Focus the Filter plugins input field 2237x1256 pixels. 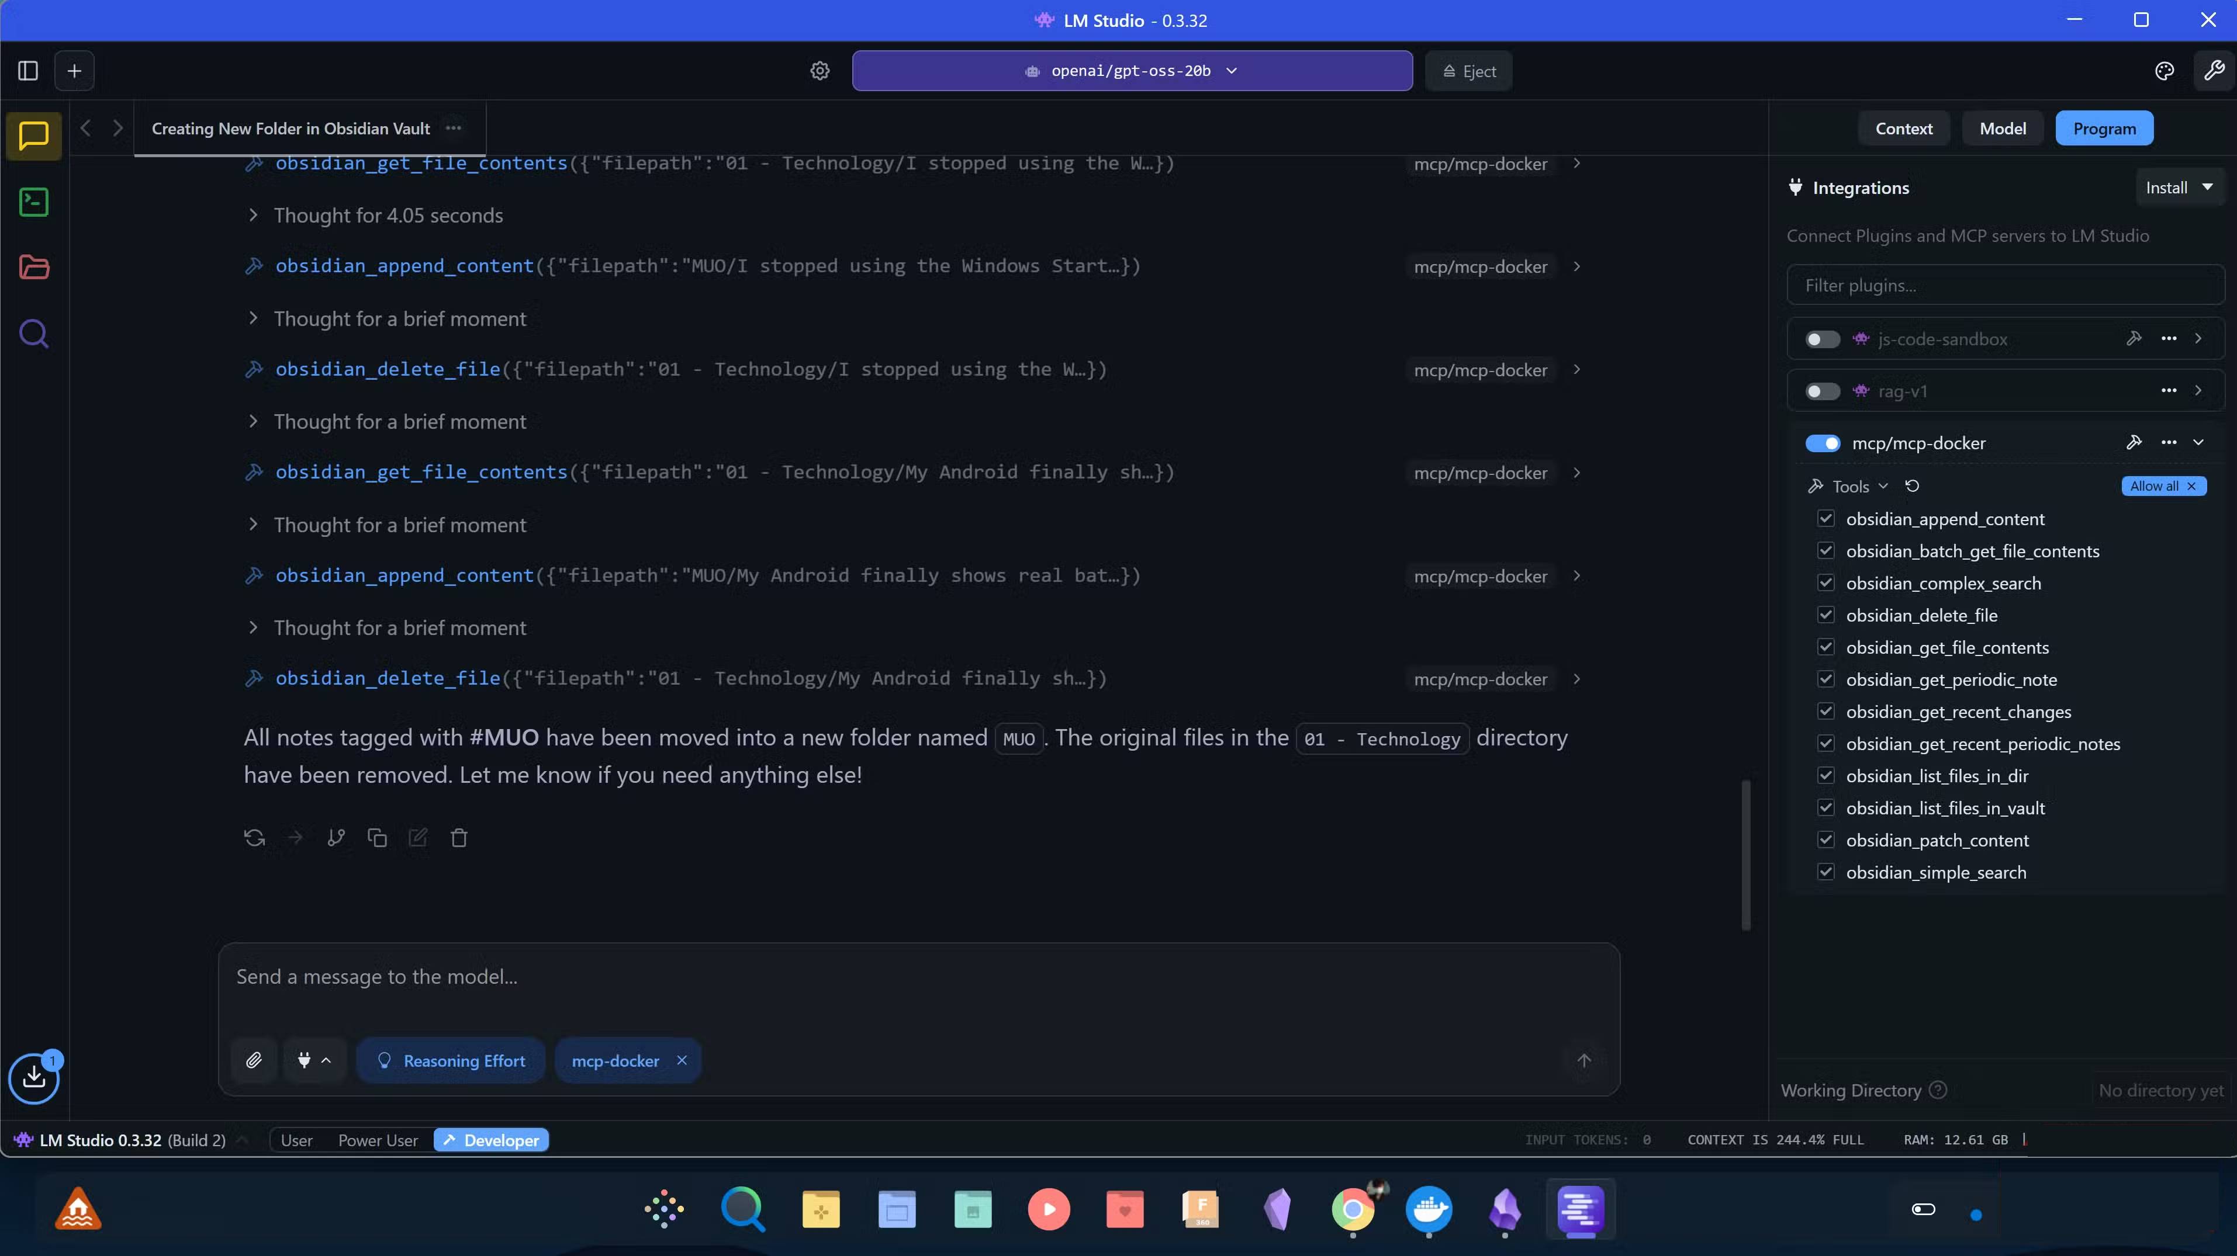(x=2005, y=286)
